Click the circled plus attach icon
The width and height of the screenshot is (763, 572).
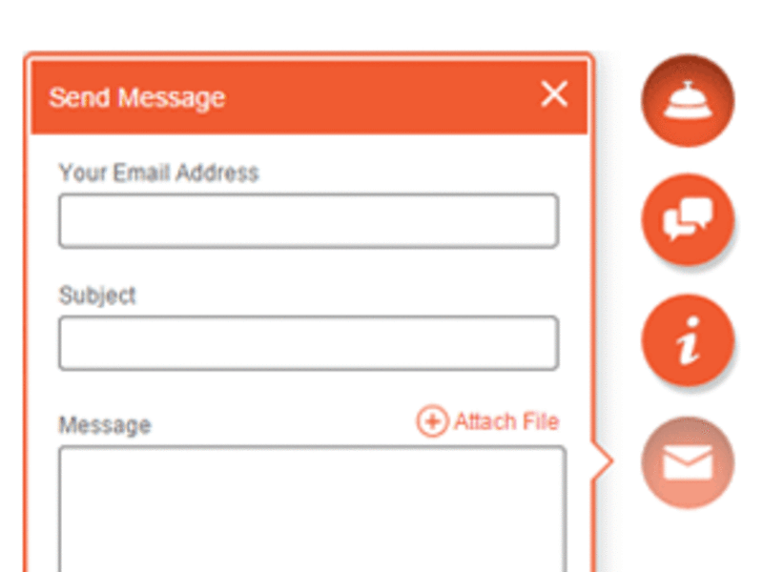pyautogui.click(x=432, y=420)
